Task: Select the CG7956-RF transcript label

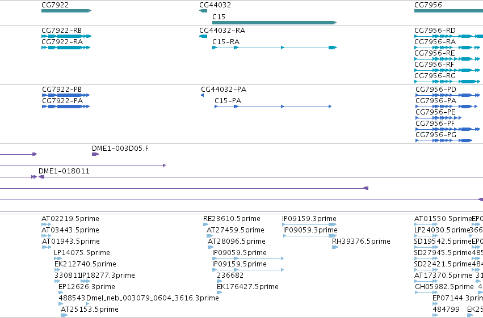Action: [434, 65]
